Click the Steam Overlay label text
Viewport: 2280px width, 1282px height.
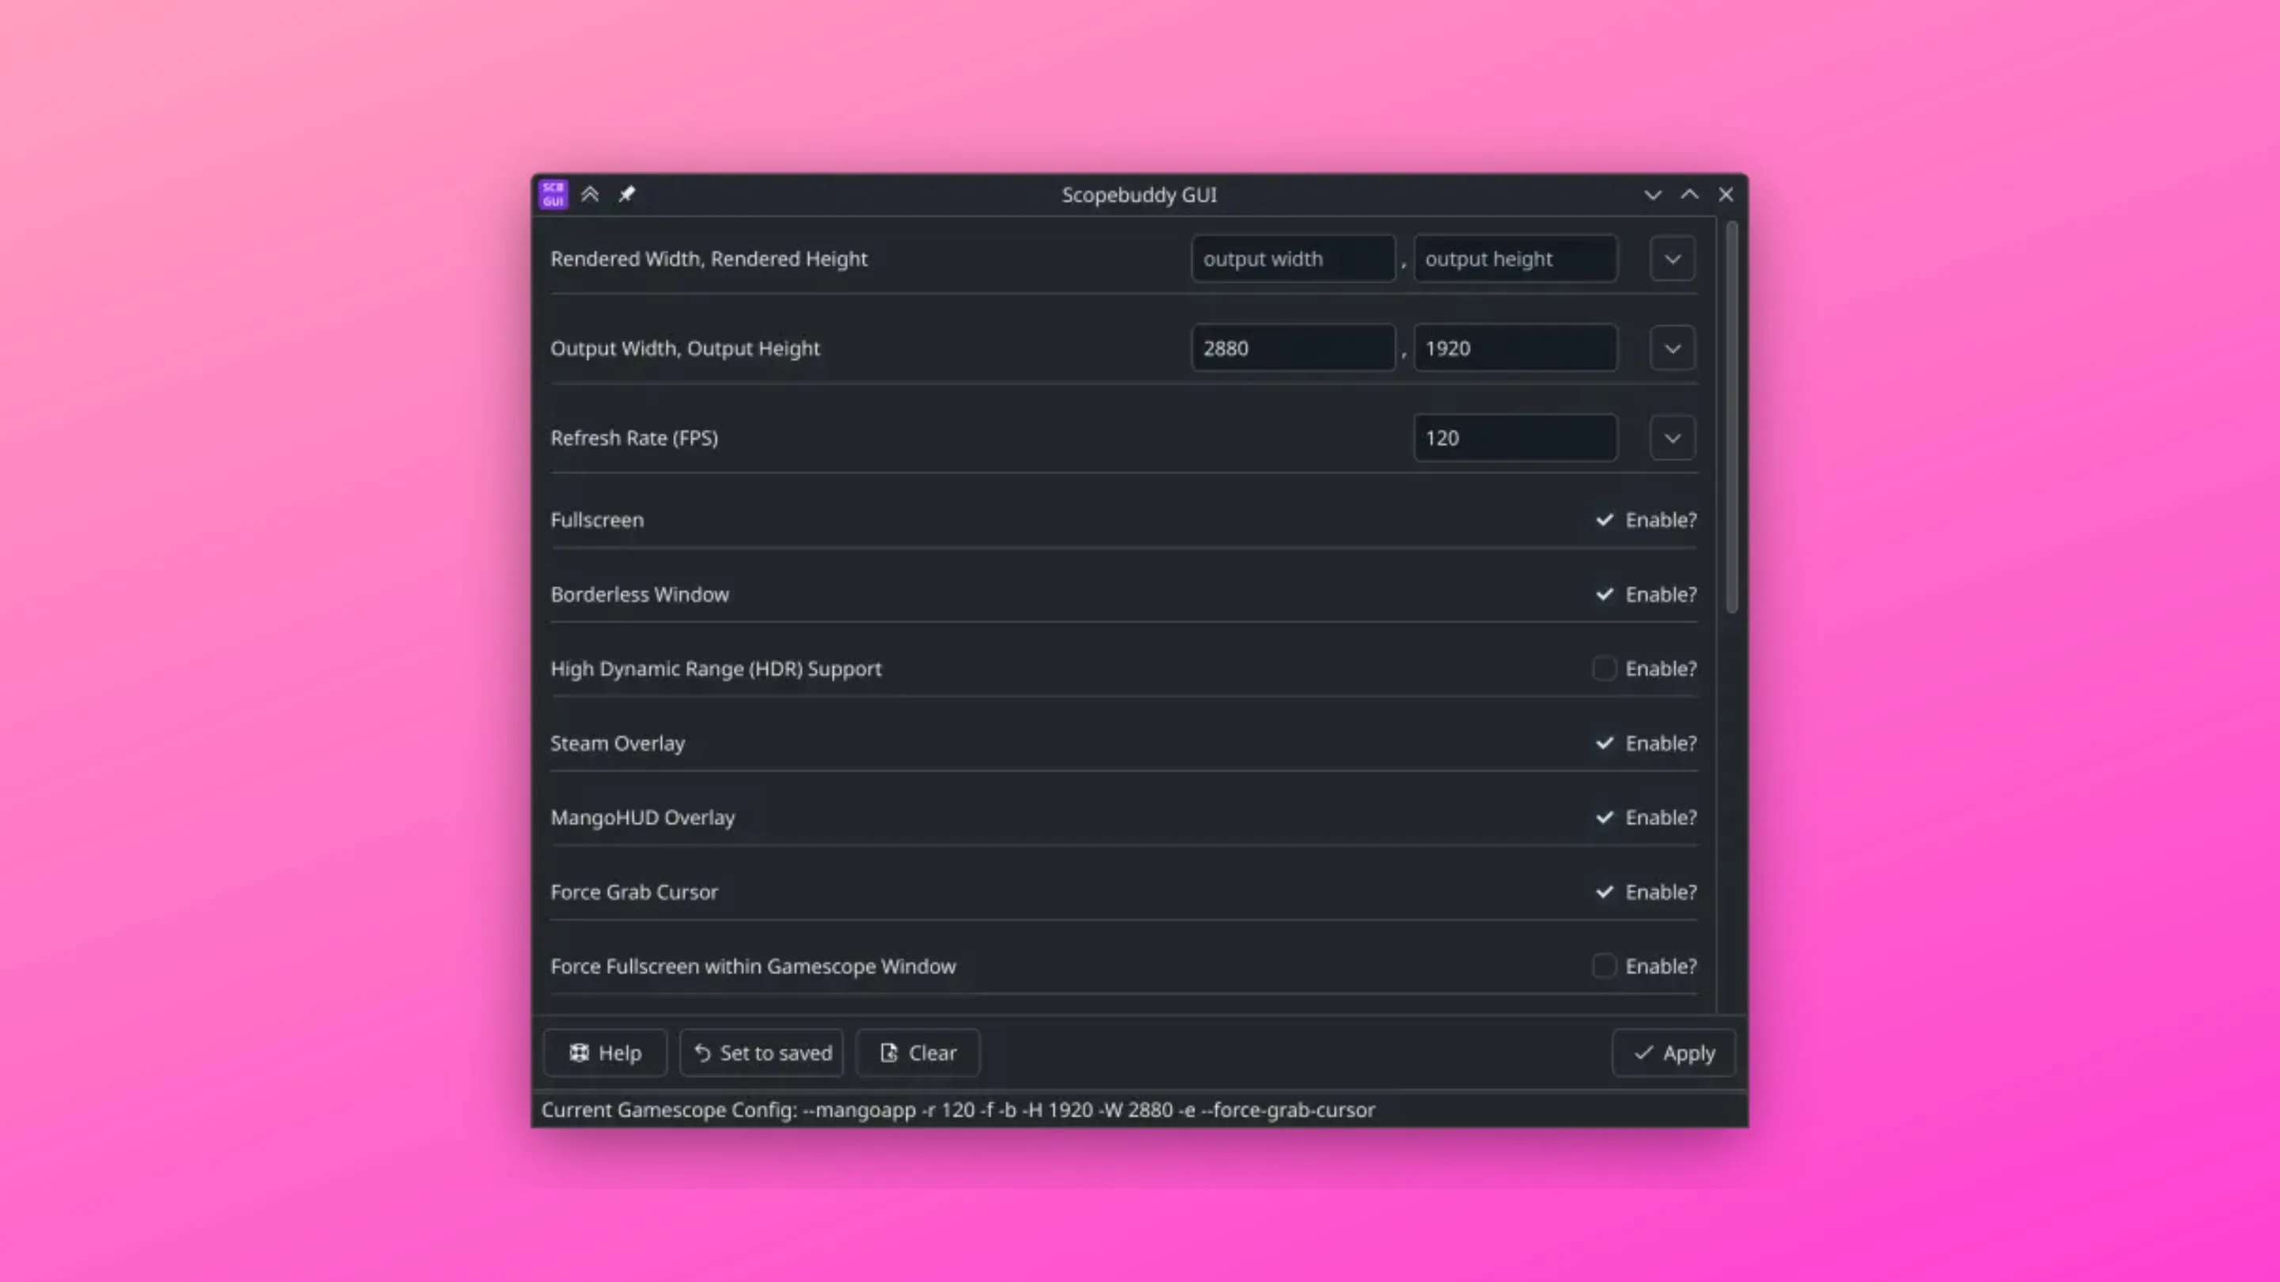point(617,743)
